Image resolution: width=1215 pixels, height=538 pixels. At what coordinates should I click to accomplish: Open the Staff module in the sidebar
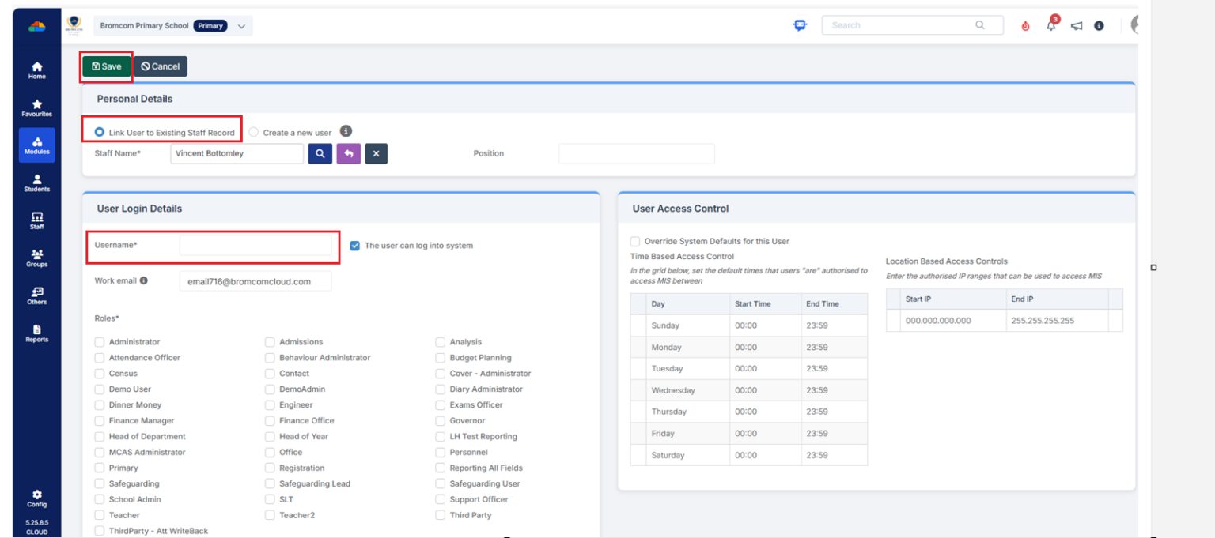coord(36,221)
